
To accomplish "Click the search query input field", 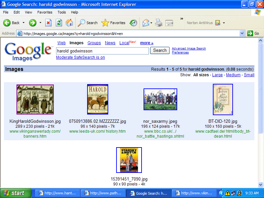I will pyautogui.click(x=102, y=51).
